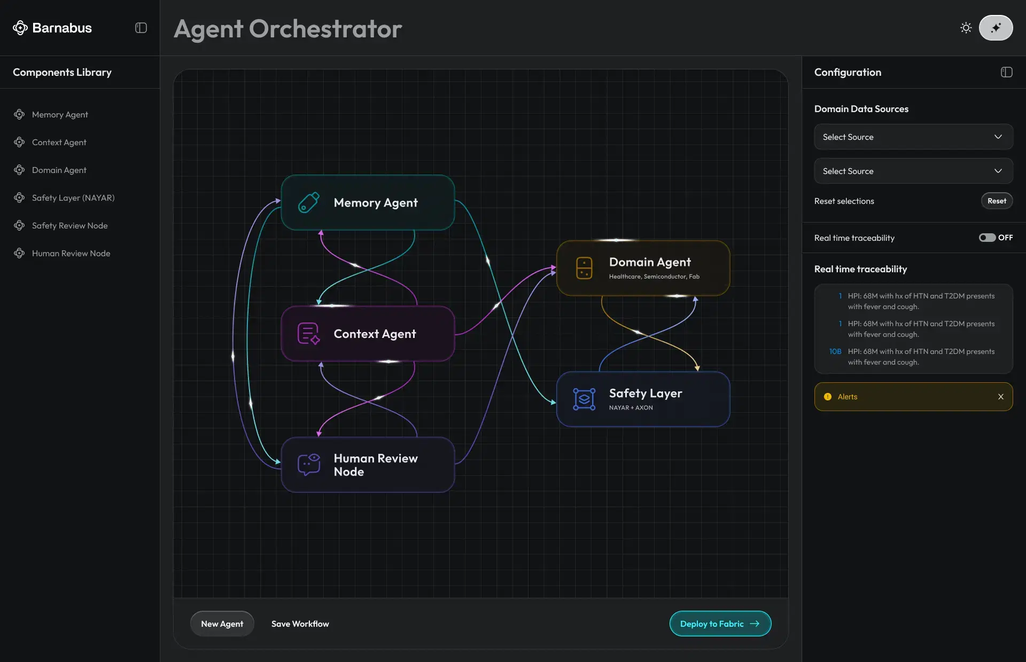Image resolution: width=1026 pixels, height=662 pixels.
Task: Collapse the Components Library sidebar
Action: 141,28
